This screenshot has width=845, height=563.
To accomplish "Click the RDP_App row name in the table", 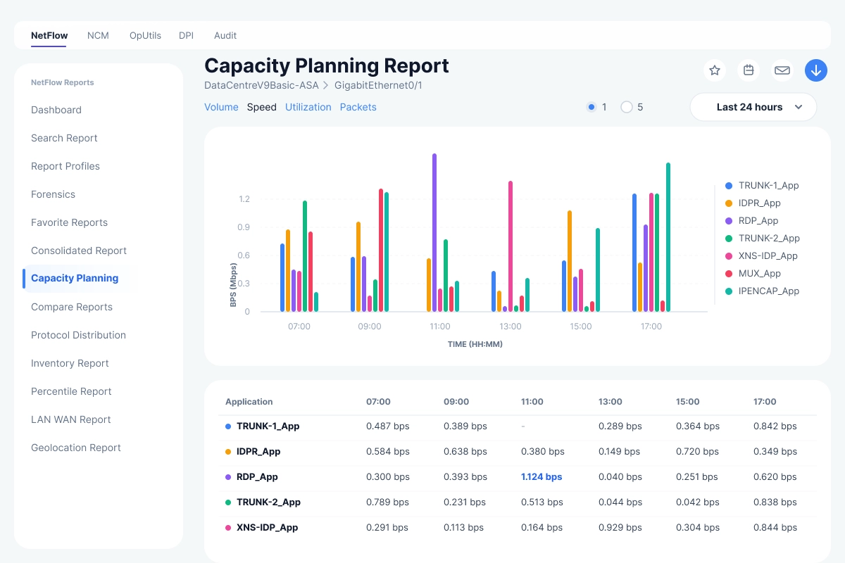I will coord(257,477).
